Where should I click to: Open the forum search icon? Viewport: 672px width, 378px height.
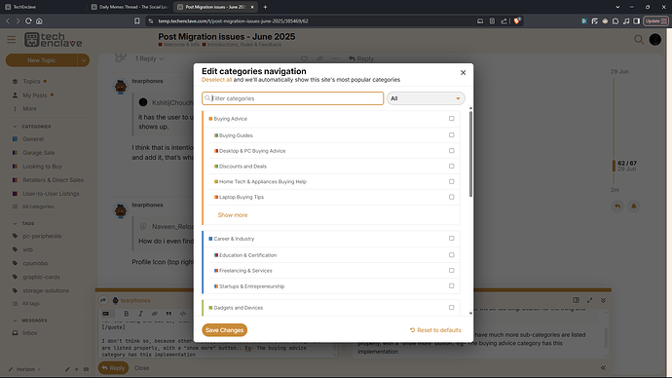coord(639,40)
